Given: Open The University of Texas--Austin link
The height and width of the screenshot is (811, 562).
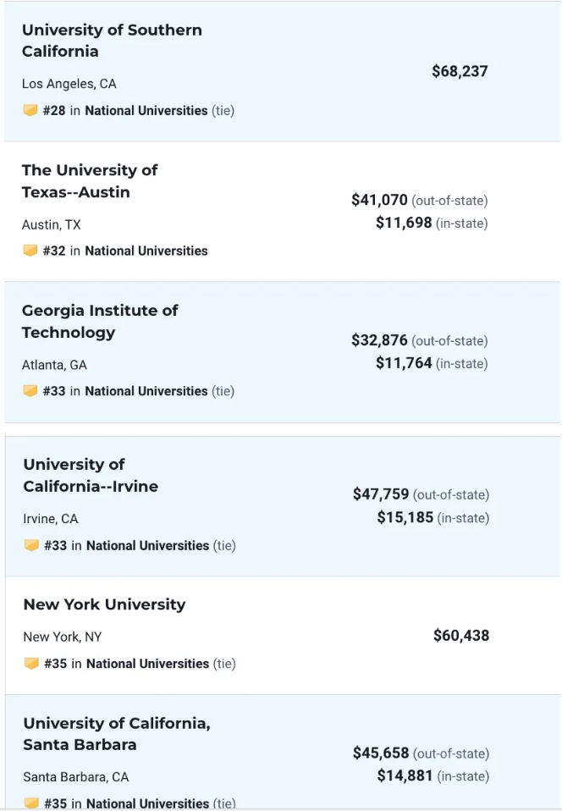Looking at the screenshot, I should click(x=89, y=181).
